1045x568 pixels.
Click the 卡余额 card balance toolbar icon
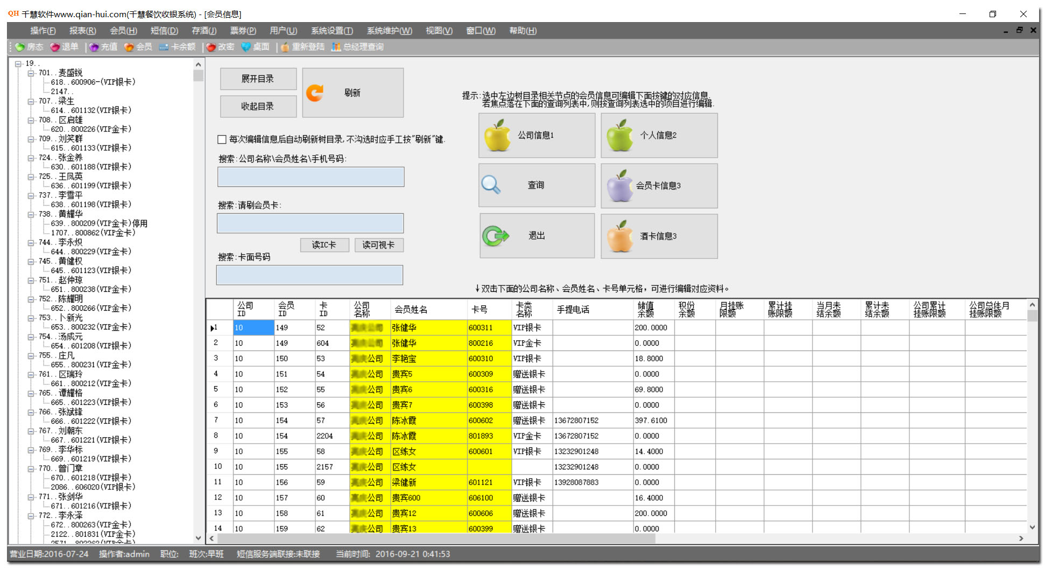pyautogui.click(x=177, y=47)
